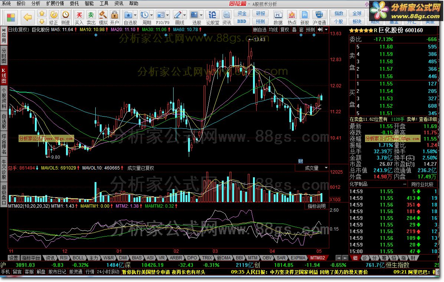Click the left scroll arrow by indicator tabs
The image size is (444, 282).
338,258
